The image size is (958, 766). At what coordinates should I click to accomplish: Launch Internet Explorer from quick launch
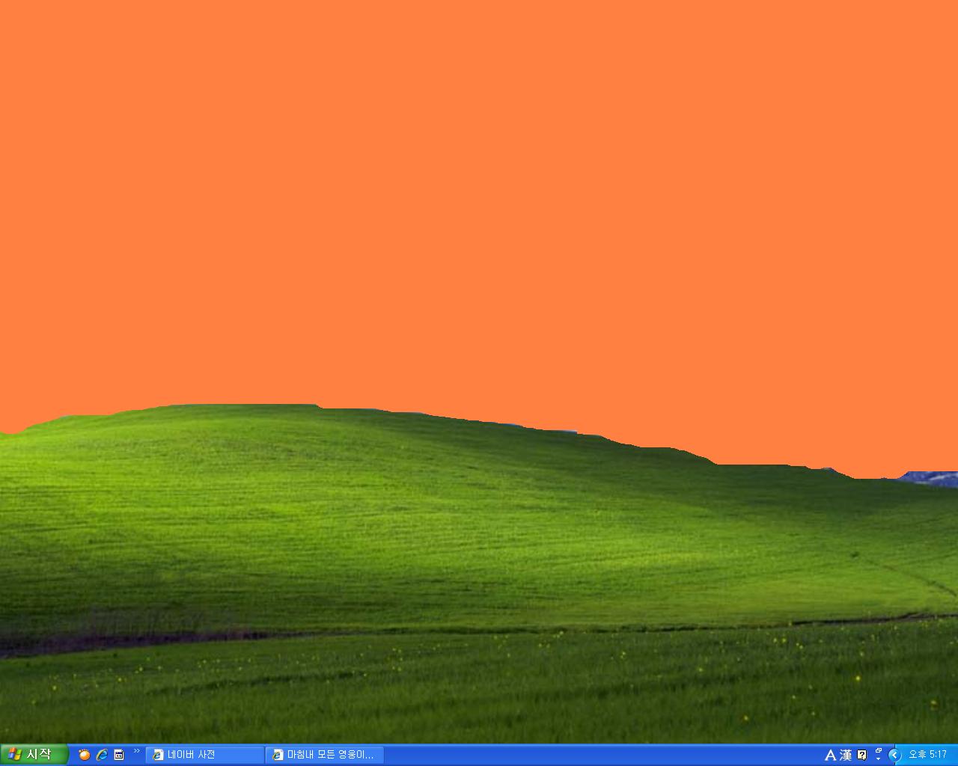(x=102, y=755)
